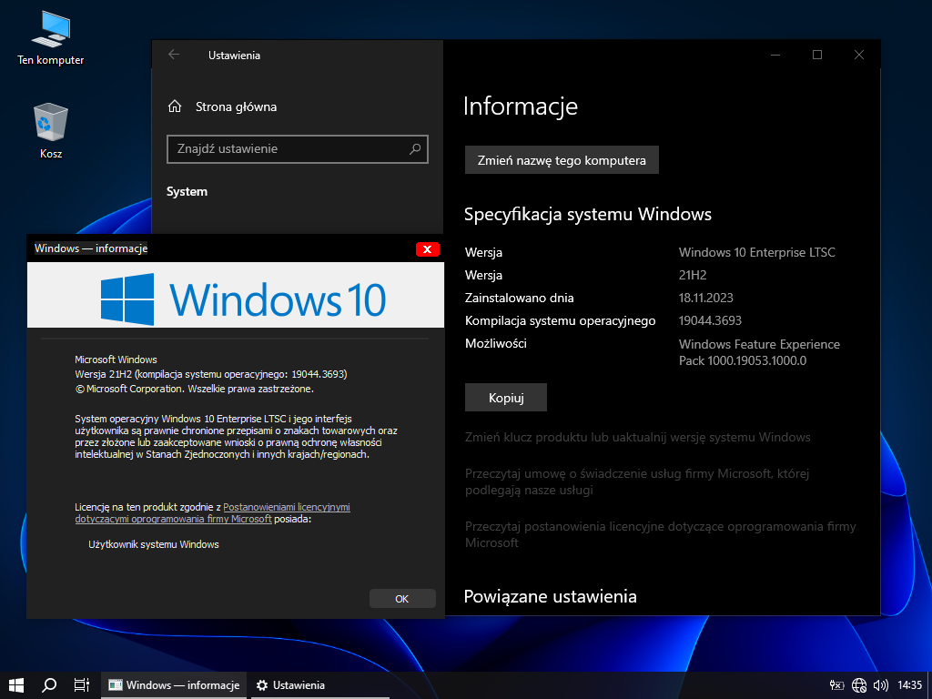Click the speaker volume tray icon
932x699 pixels.
880,684
